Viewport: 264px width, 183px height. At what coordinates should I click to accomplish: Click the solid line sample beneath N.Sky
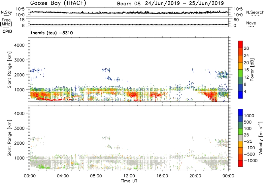click(6, 16)
